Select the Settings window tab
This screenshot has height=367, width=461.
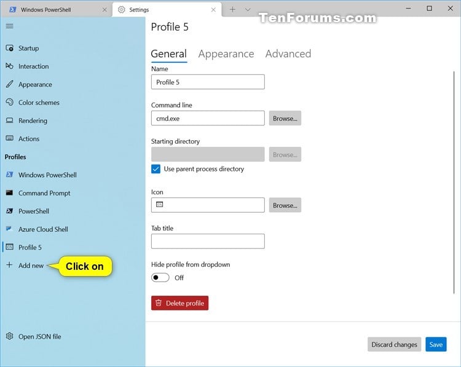(167, 10)
